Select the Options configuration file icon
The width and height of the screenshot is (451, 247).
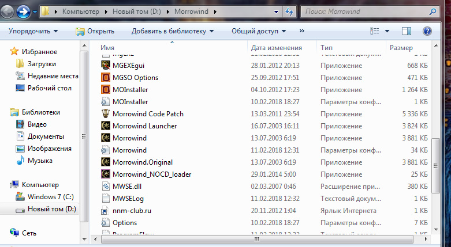(x=106, y=222)
